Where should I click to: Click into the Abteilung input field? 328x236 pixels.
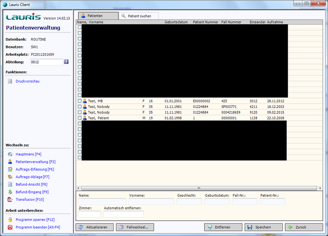(46, 62)
